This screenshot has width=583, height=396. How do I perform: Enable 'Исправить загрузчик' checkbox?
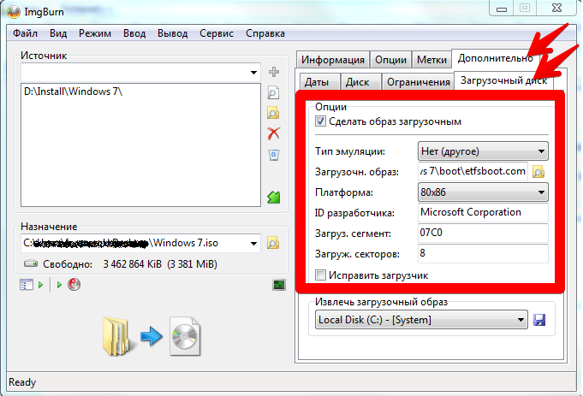pyautogui.click(x=320, y=275)
